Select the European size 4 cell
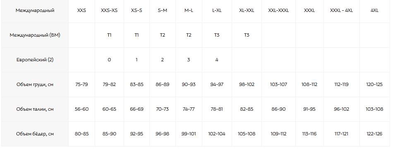 [217, 60]
